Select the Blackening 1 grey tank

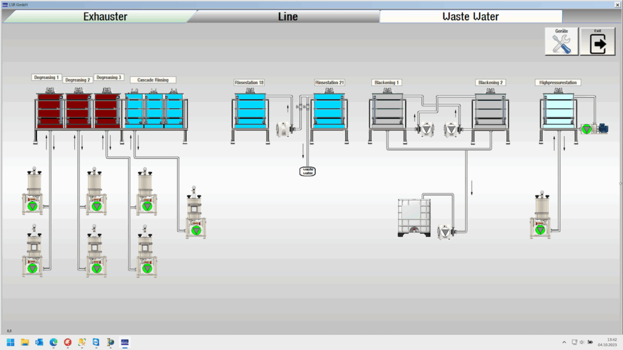(388, 111)
